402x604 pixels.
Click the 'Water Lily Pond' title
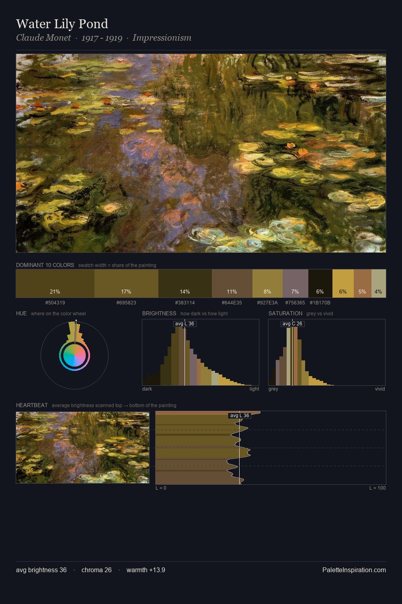pyautogui.click(x=62, y=24)
